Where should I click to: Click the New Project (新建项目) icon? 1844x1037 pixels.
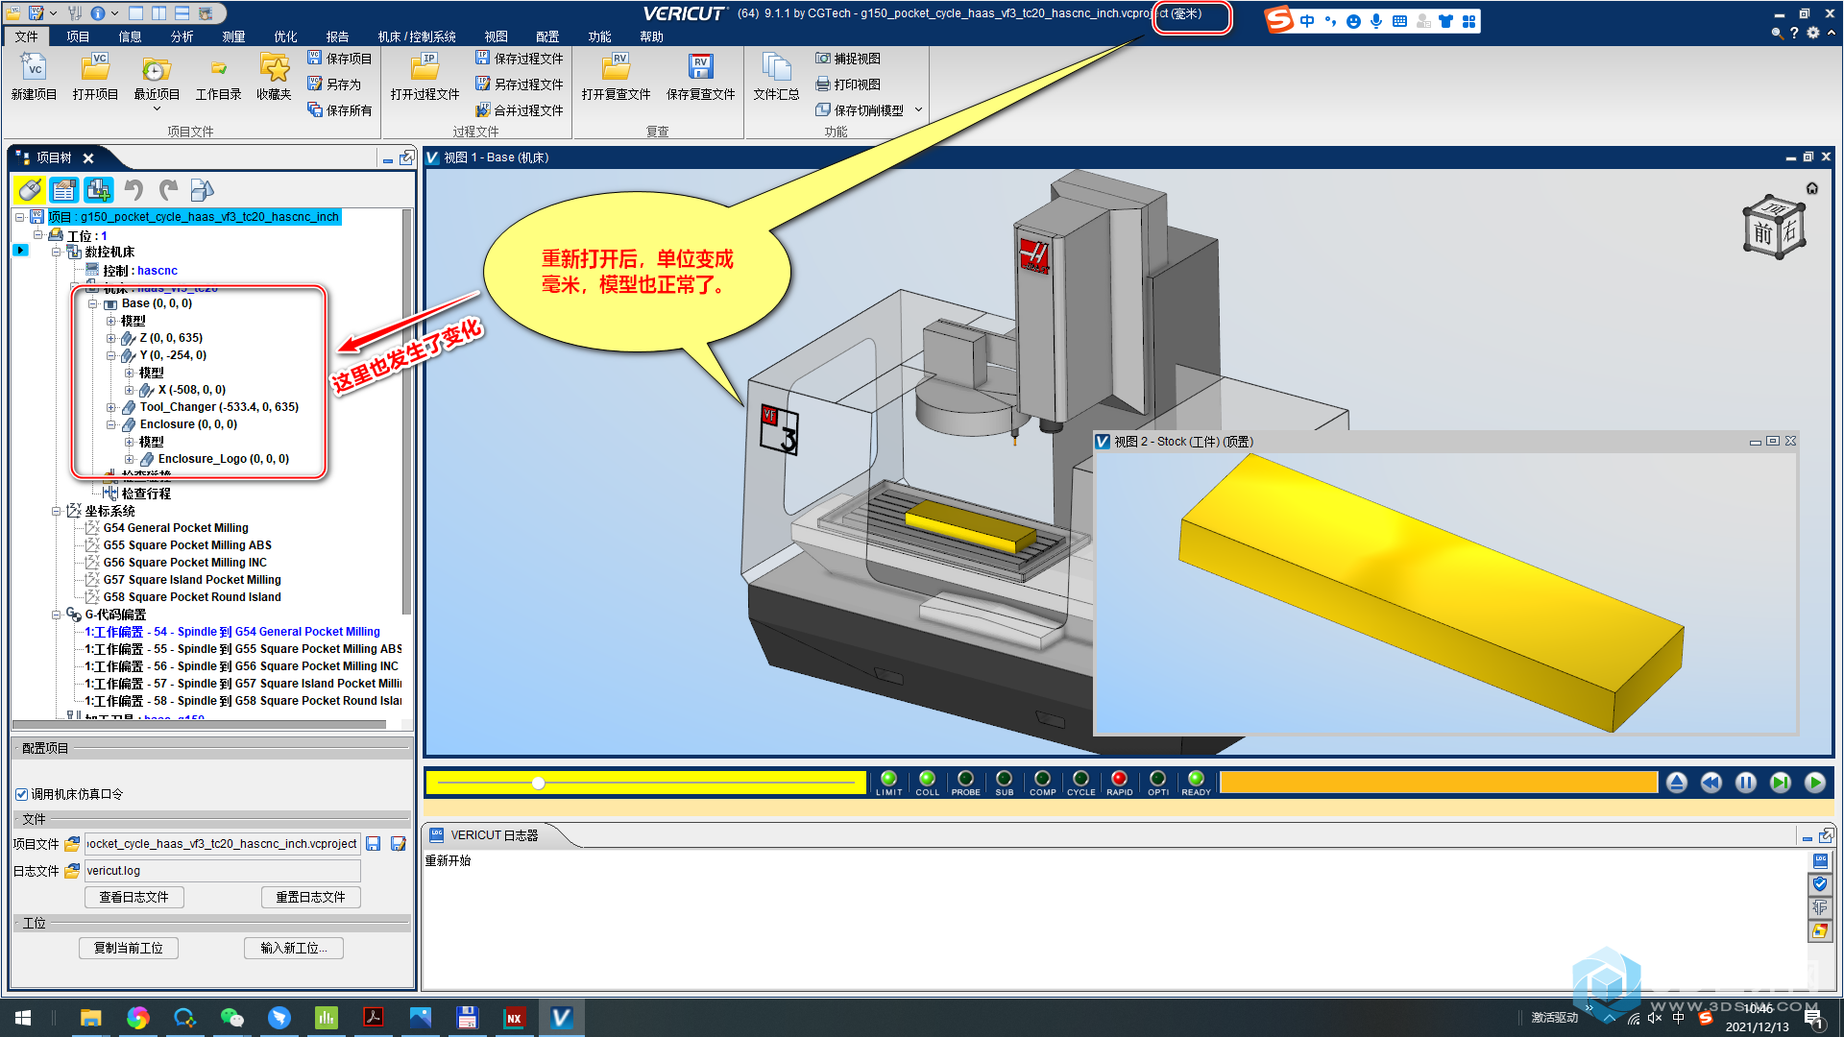click(35, 76)
